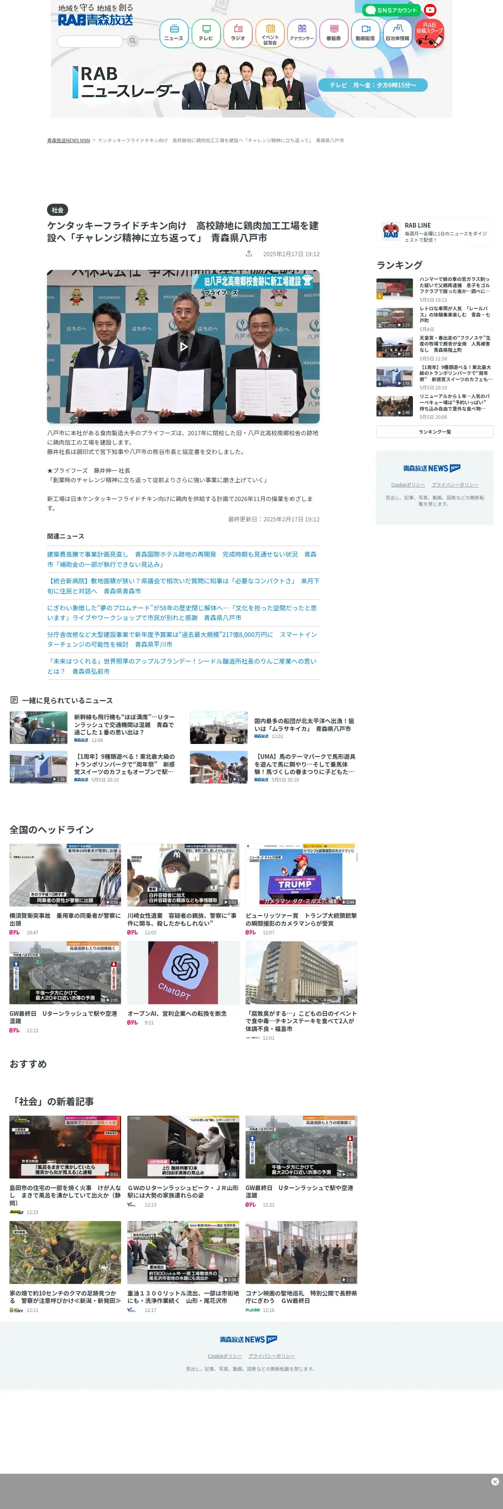
Task: Open オープンAI ChatGPT thumbnail
Action: pos(183,973)
